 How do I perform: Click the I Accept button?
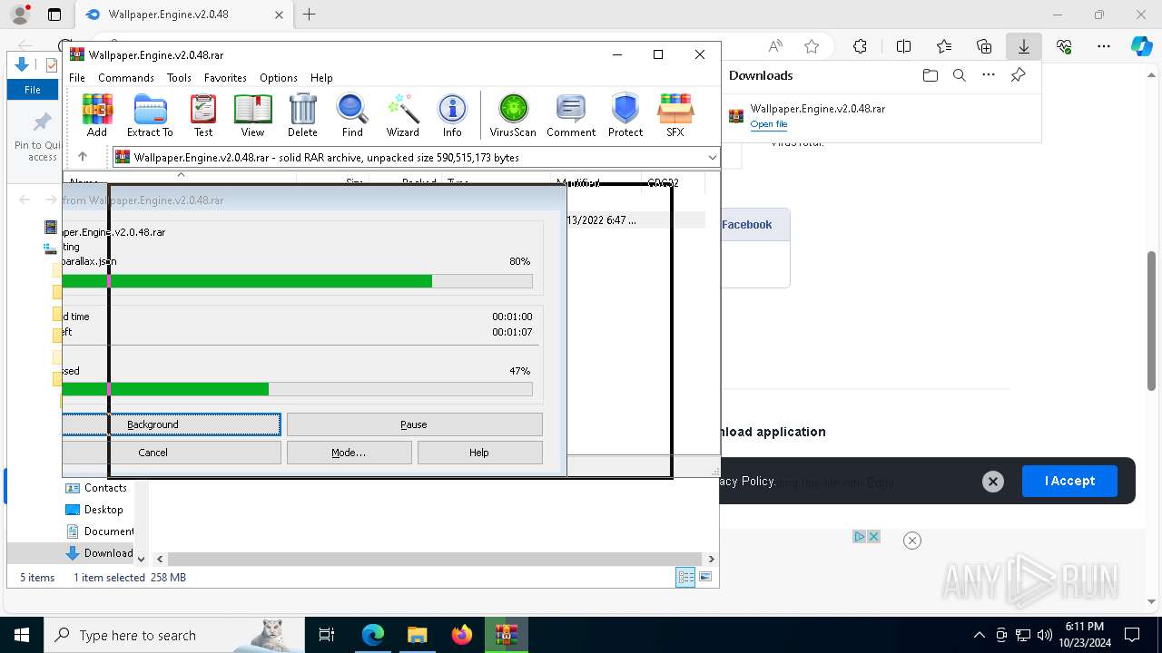point(1069,481)
